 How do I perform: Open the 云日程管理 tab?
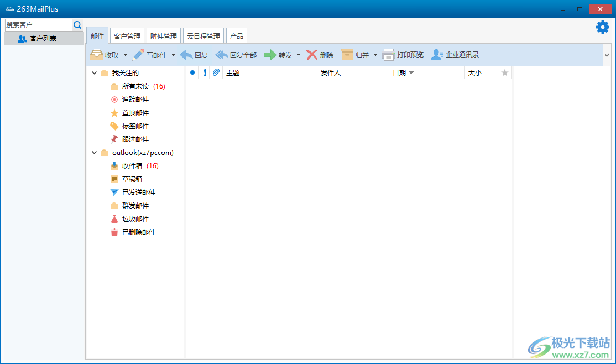203,35
